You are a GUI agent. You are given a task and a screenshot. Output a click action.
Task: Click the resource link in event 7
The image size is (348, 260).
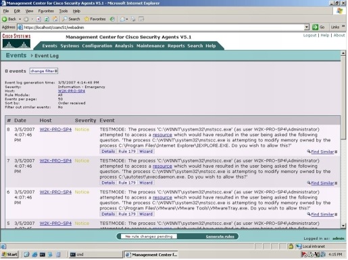pyautogui.click(x=162, y=166)
